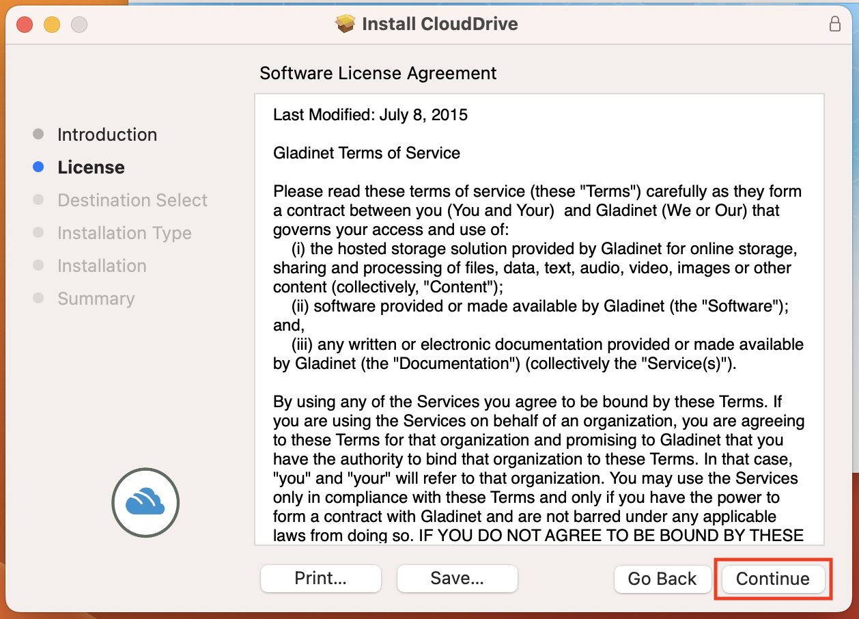Screen dimensions: 859x619
Task: Click the "Install CloudDrive" window title
Action: tap(440, 24)
